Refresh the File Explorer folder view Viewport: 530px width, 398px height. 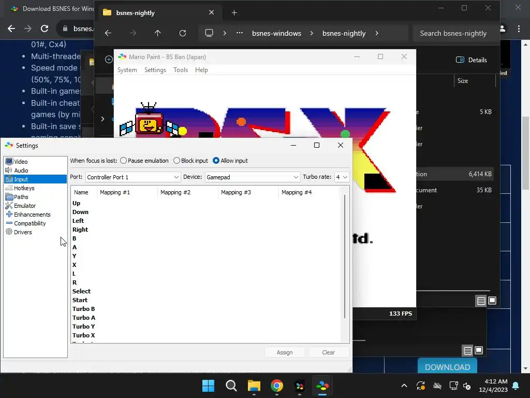pos(183,33)
